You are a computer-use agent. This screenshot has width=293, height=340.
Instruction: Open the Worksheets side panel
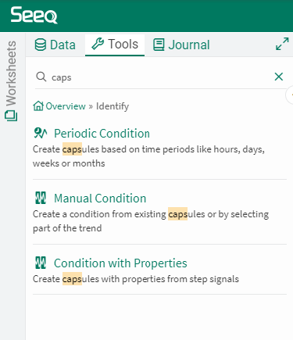11,81
